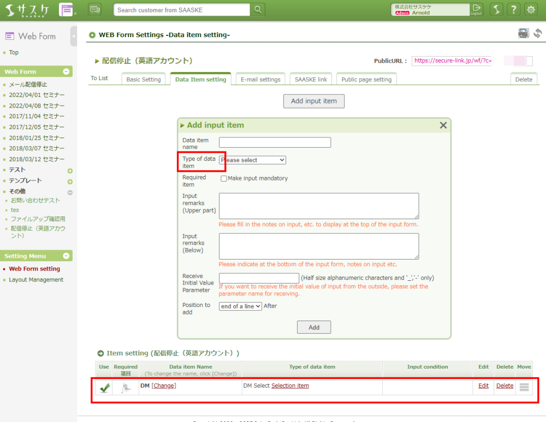Click the search magnifier icon
The height and width of the screenshot is (422, 546).
258,10
